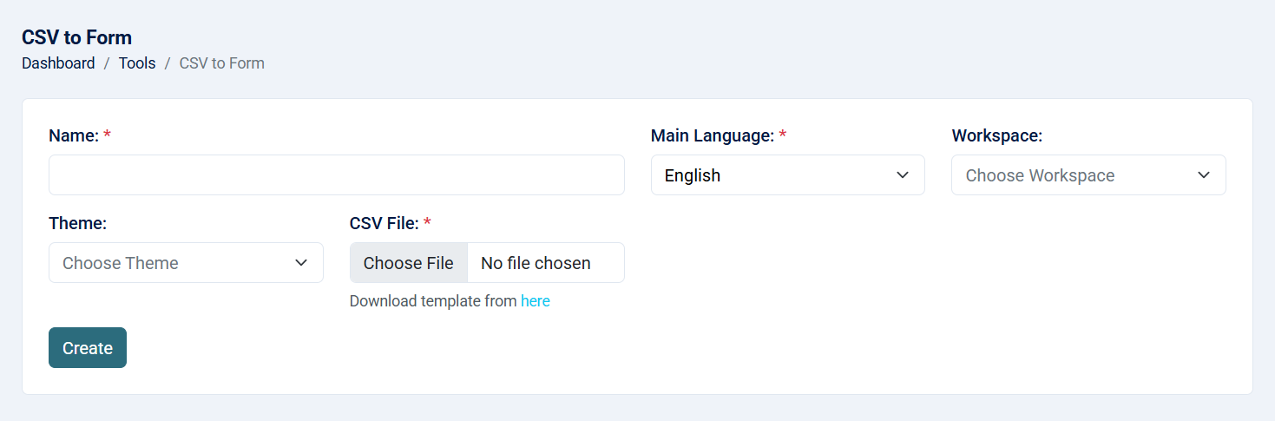Screen dimensions: 1275x421
Task: Go to Dashboard via the breadcrumb
Action: click(x=58, y=63)
